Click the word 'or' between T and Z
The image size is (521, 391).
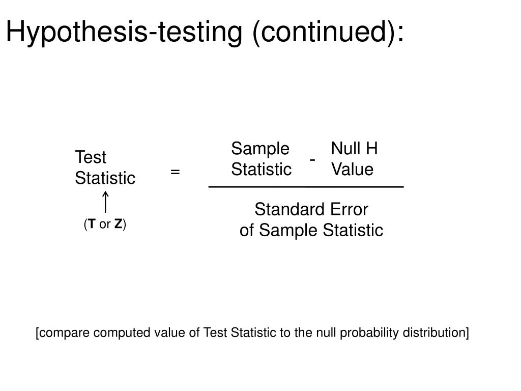pyautogui.click(x=105, y=225)
